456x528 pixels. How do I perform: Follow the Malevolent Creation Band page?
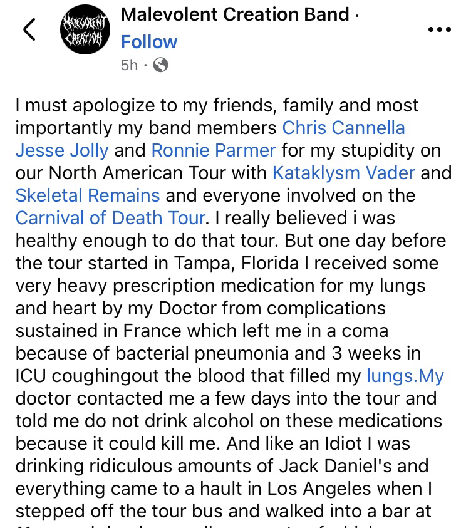[149, 42]
